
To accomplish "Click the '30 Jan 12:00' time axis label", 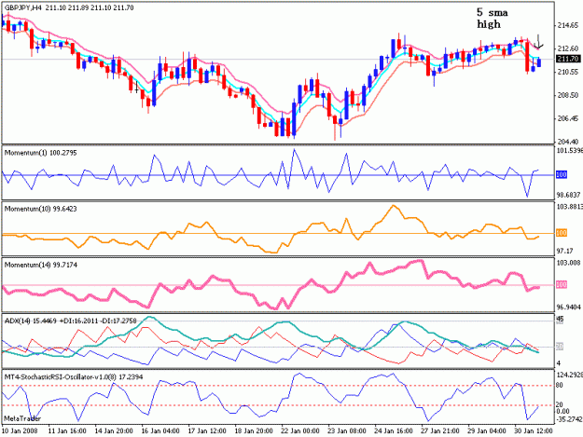I will (534, 431).
